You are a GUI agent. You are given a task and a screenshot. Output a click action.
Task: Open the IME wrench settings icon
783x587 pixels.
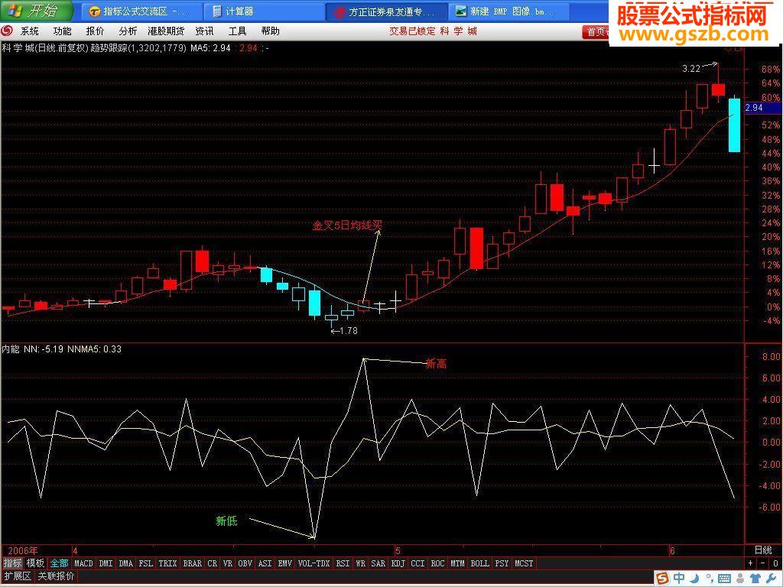tap(770, 578)
